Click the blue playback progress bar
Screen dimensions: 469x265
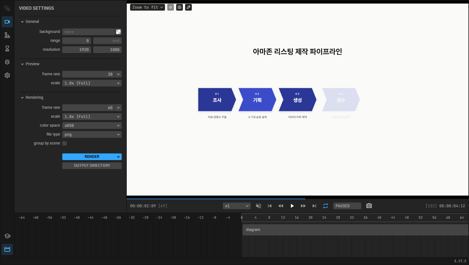[x=216, y=199]
